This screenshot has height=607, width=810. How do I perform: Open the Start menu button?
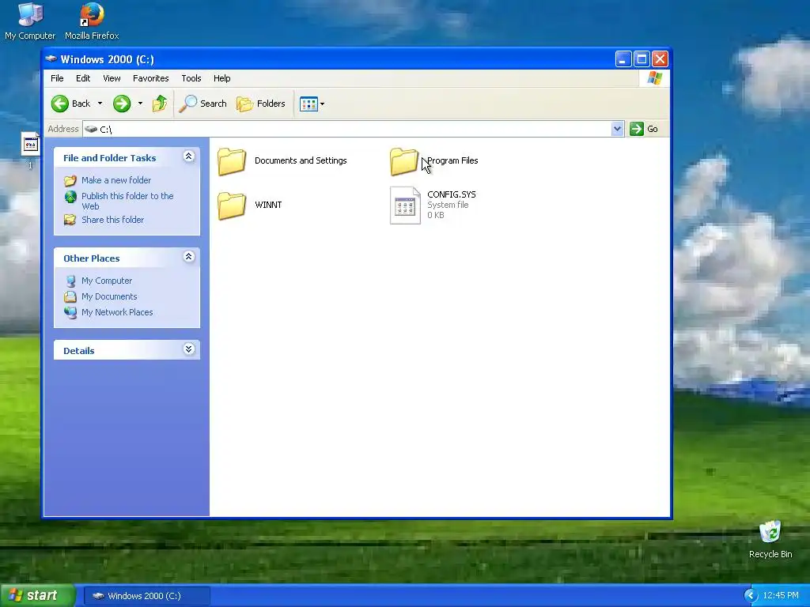pos(38,596)
